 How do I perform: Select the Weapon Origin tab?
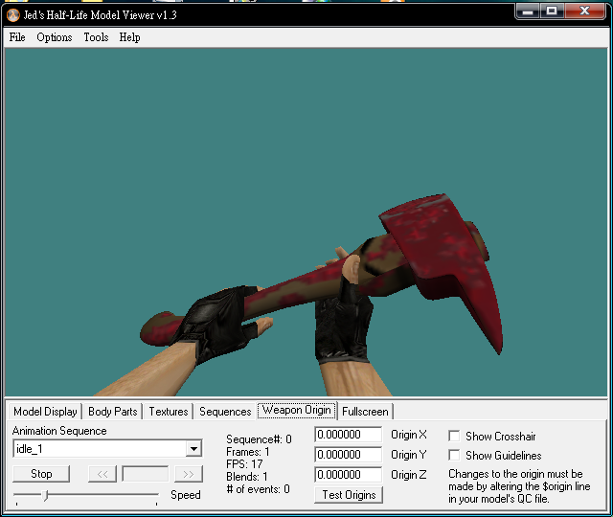pyautogui.click(x=297, y=411)
